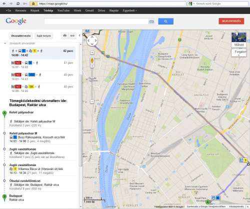Click the Google Maps search input field
The width and height of the screenshot is (250, 209).
point(96,21)
